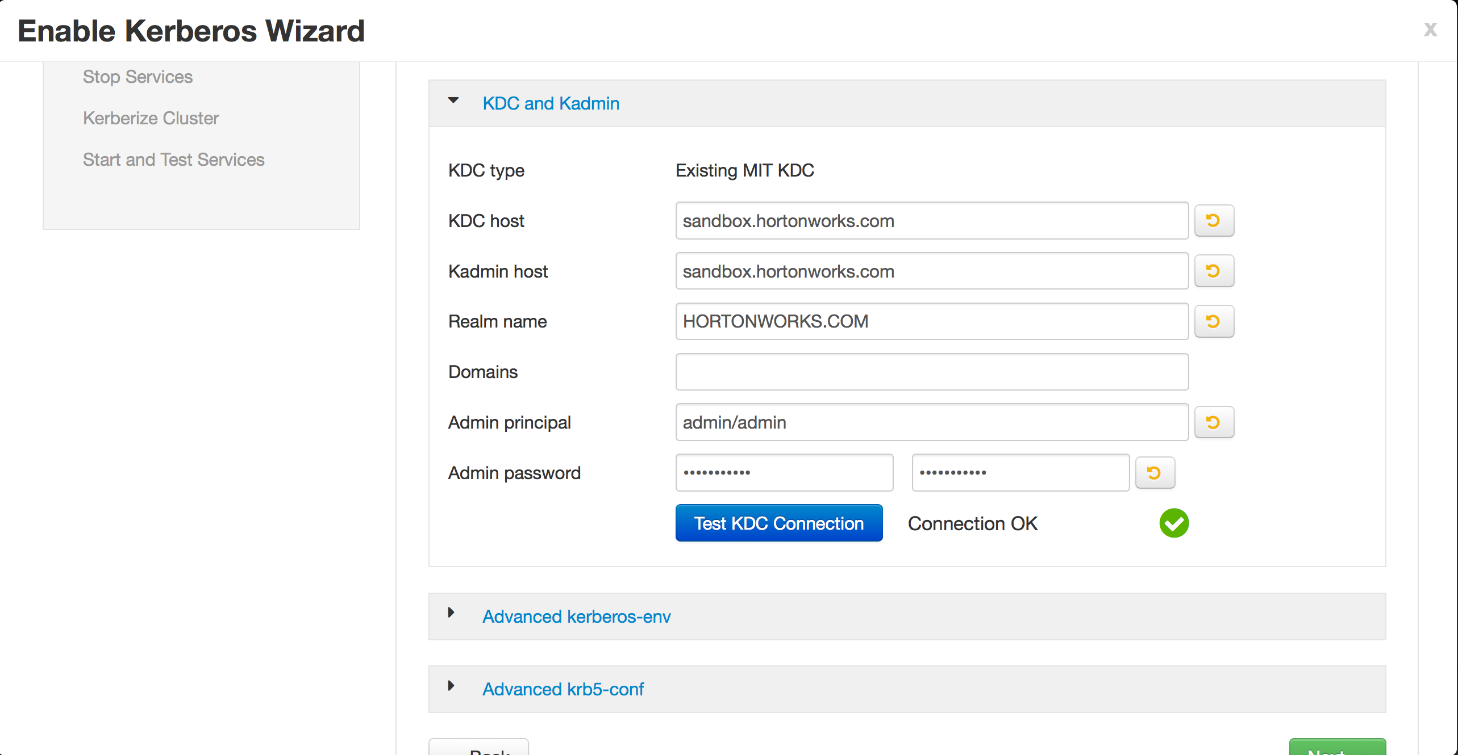Screen dimensions: 1458x755
Task: Focus the password confirmation field
Action: click(x=1020, y=473)
